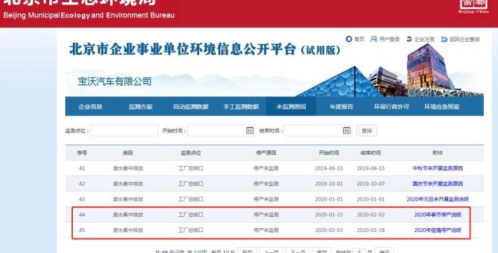Screen dimensions: 498x253
Task: Click end date 2019-09-15
Action: click(370, 168)
